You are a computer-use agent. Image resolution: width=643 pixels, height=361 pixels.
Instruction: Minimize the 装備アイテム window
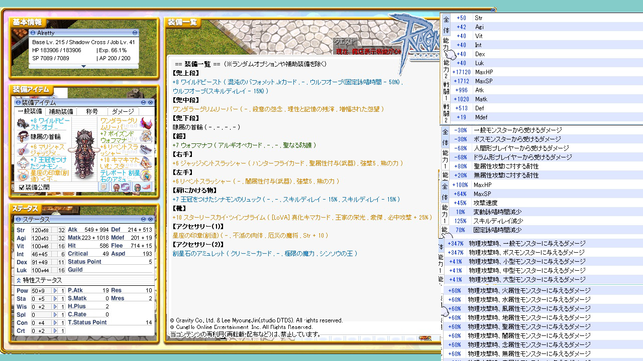point(143,102)
